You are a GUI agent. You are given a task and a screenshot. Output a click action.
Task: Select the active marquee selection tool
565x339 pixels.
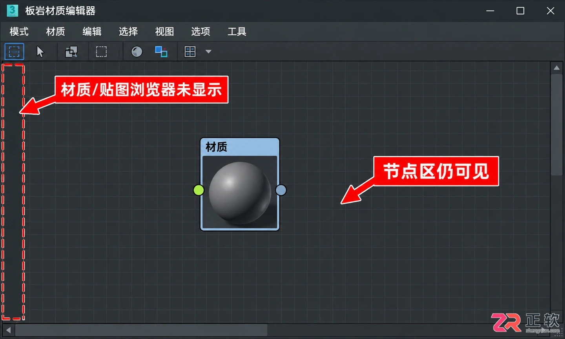pos(14,51)
